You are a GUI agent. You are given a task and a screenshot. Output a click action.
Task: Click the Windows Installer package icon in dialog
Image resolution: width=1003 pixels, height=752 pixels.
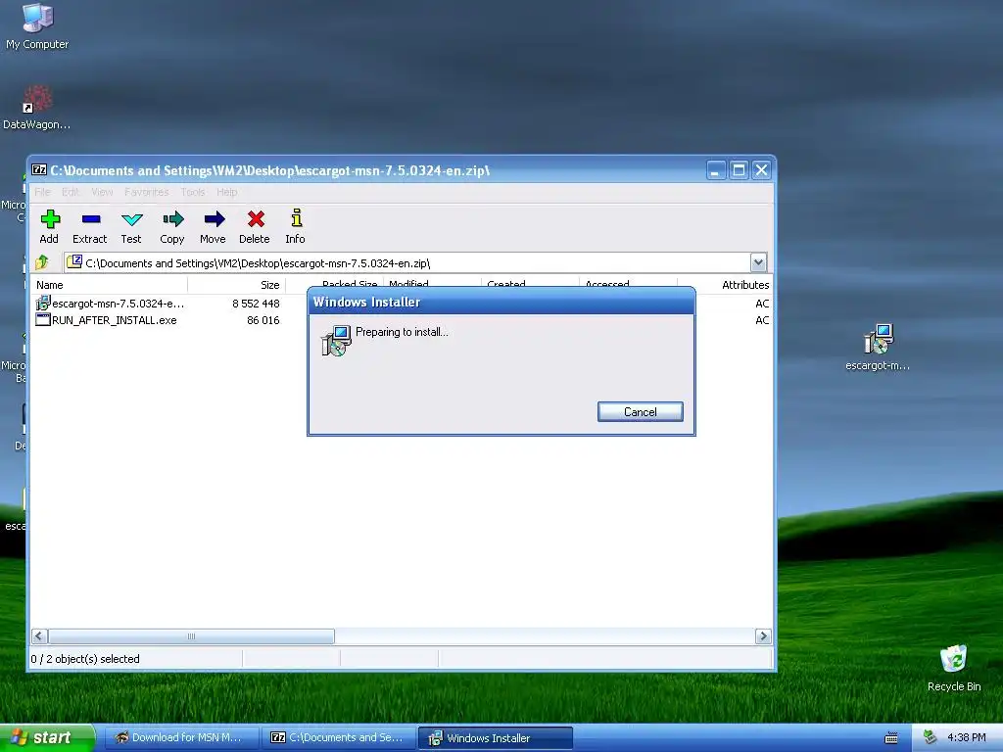[336, 340]
